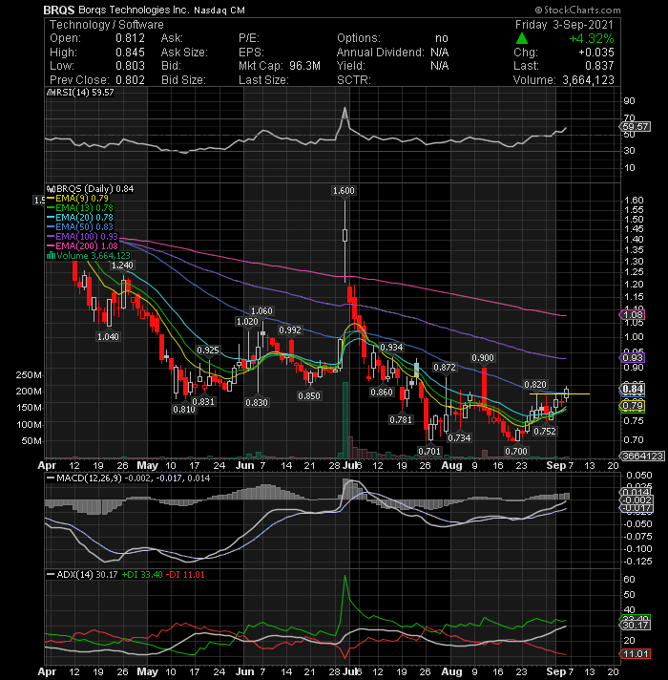
Task: Click the Mkt Cap 96.3M value
Action: point(305,66)
